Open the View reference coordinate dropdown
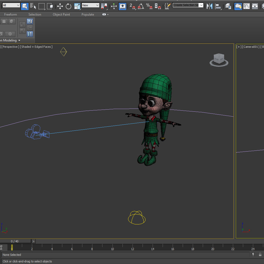 pos(90,5)
